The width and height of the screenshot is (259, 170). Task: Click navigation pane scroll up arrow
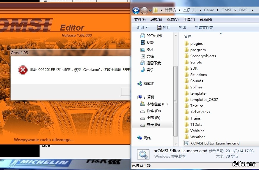coord(175,35)
